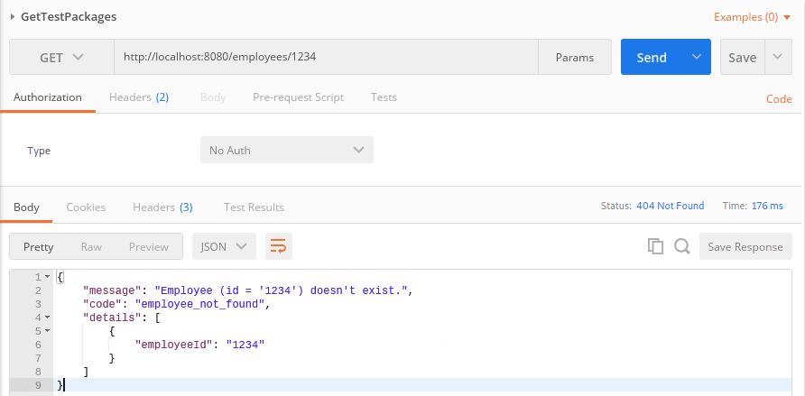The width and height of the screenshot is (805, 396).
Task: Open the Pre-request Script tab
Action: tap(298, 97)
